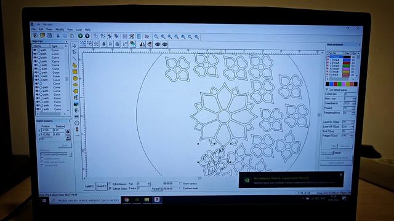The image size is (394, 221).
Task: Adjust the Frequency spinner arrows
Action: (353, 113)
